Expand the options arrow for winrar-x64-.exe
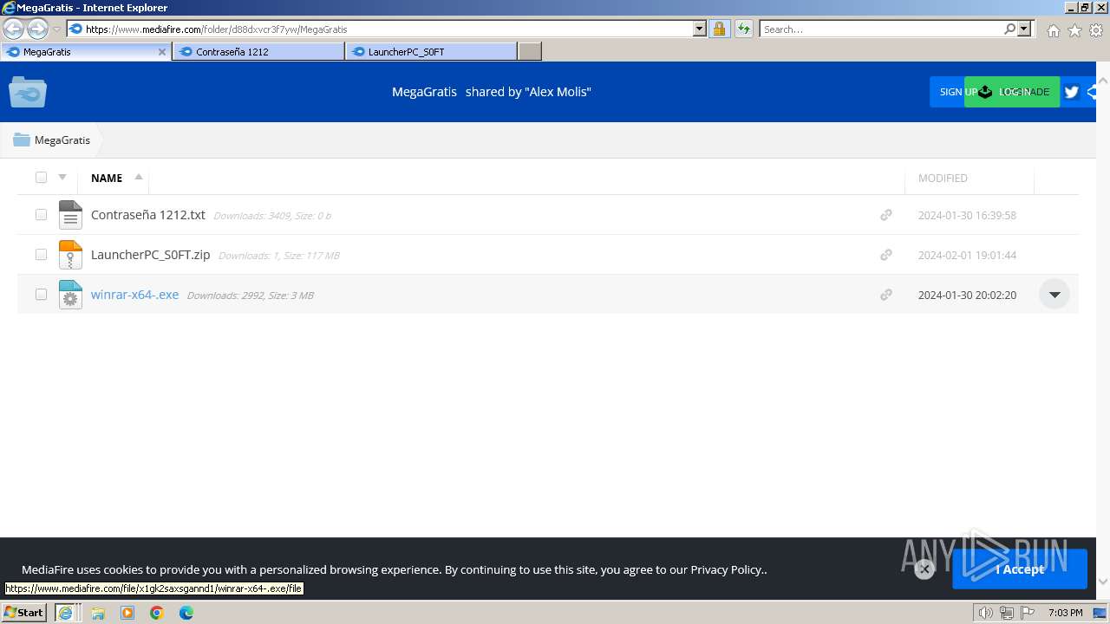The image size is (1110, 624). coord(1054,295)
